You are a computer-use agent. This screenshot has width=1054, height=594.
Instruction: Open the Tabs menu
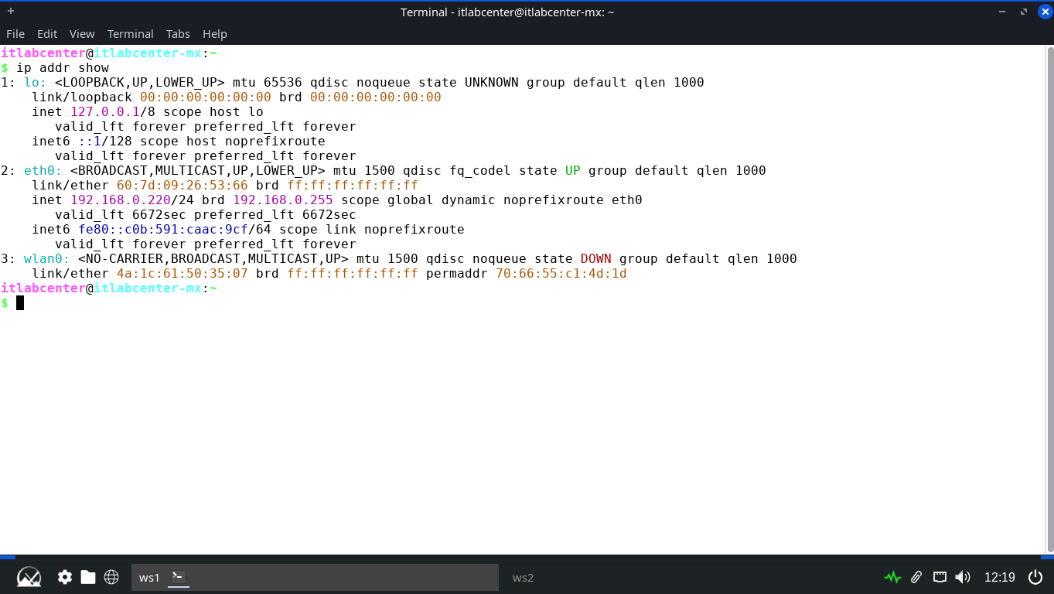point(178,34)
